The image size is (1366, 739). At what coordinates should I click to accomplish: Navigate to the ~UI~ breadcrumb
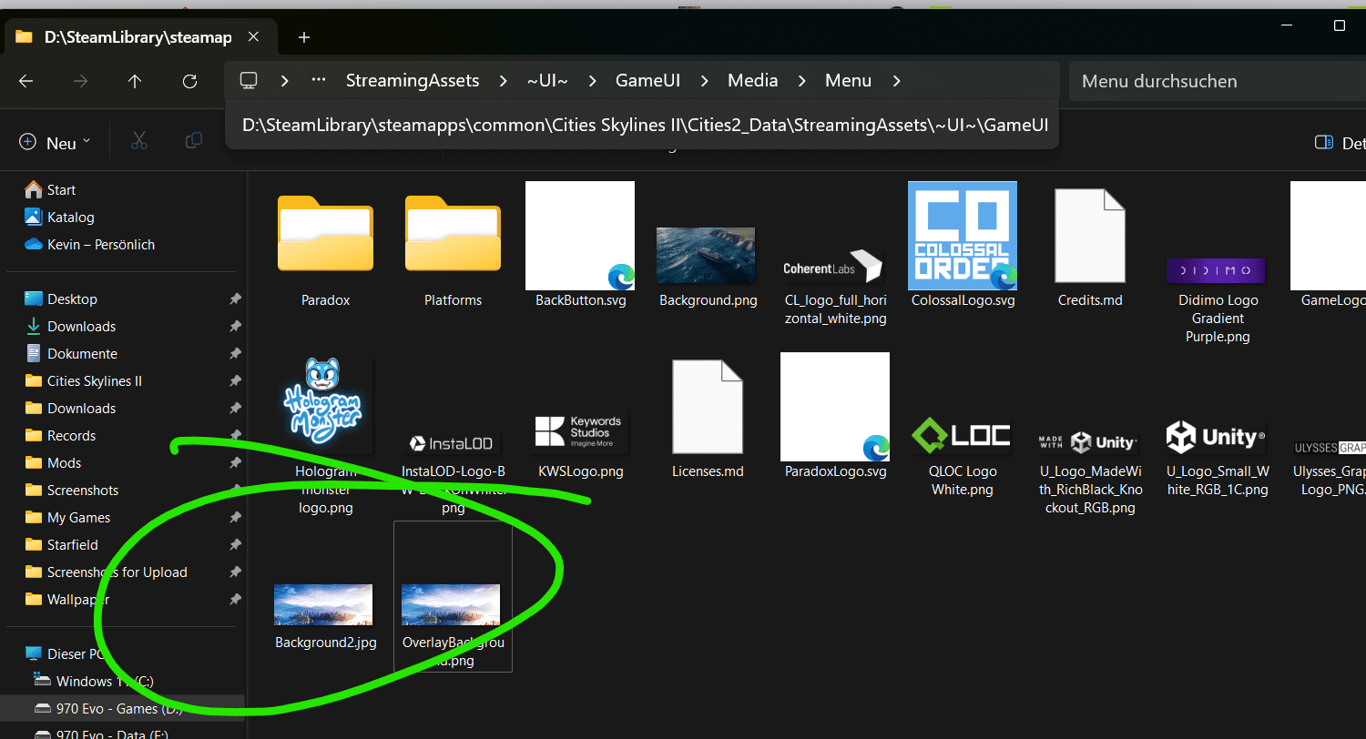click(x=547, y=81)
